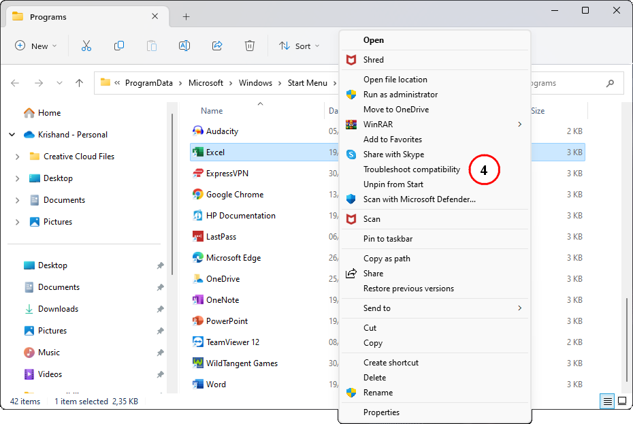The height and width of the screenshot is (424, 633).
Task: Click the Google Chrome program icon
Action: 198,194
